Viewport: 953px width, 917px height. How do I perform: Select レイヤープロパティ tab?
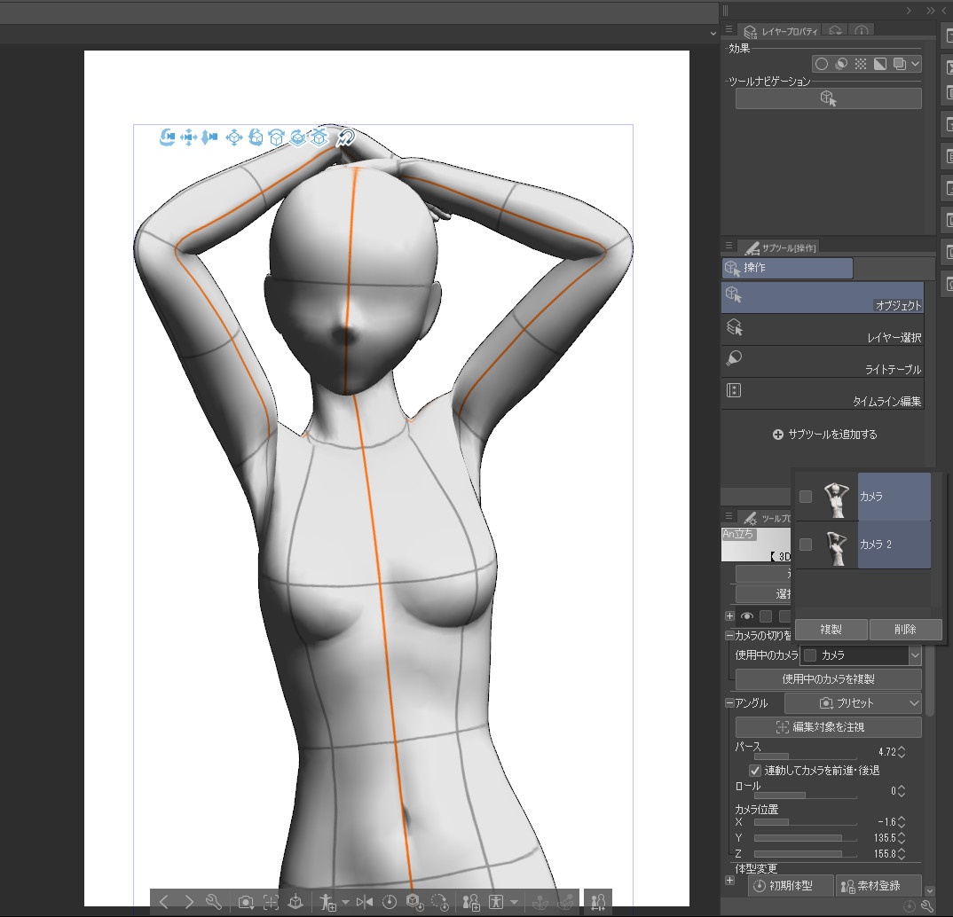point(781,31)
